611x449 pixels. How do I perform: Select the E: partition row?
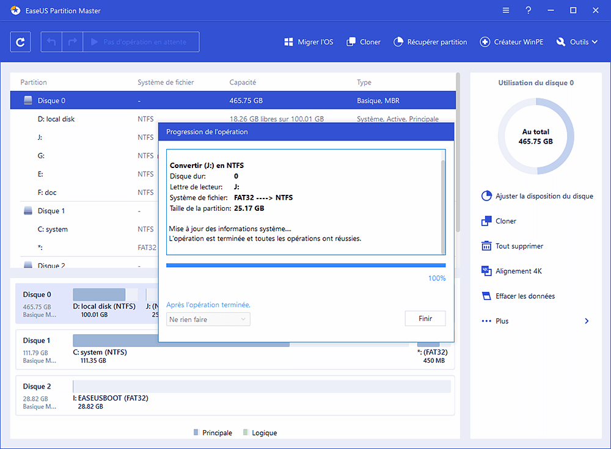[x=84, y=174]
